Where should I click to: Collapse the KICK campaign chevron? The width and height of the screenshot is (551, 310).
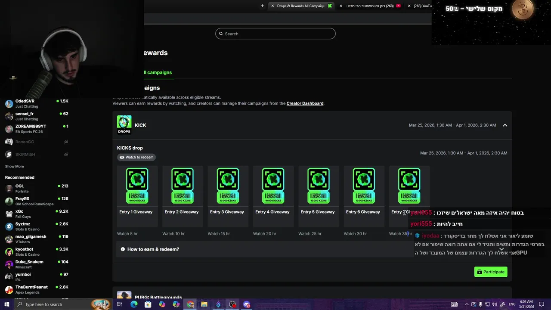(505, 125)
